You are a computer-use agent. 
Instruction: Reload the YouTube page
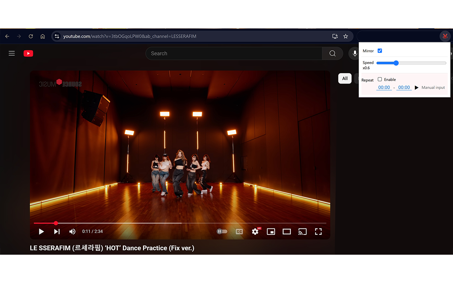click(x=31, y=36)
